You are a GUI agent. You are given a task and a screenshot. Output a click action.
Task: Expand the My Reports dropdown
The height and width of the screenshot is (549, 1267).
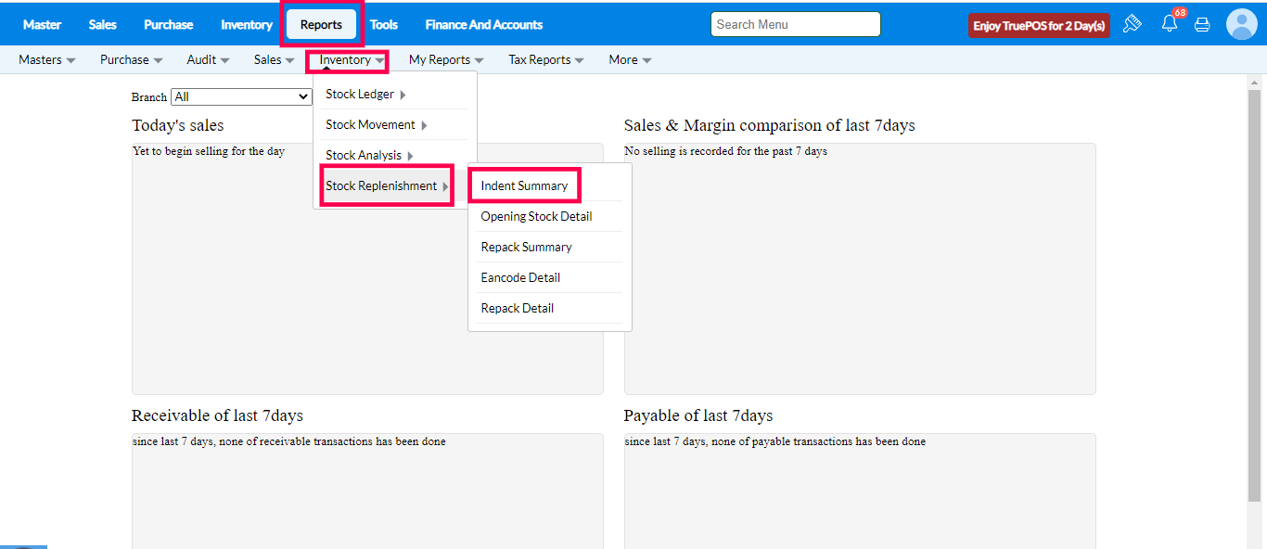(x=446, y=59)
